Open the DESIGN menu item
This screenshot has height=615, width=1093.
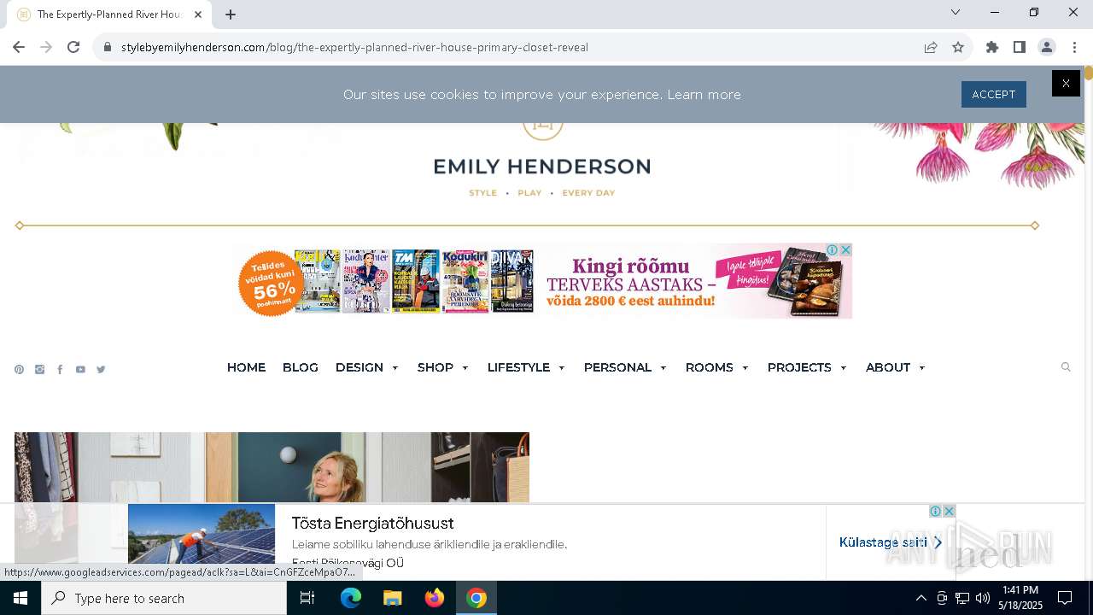(x=359, y=367)
